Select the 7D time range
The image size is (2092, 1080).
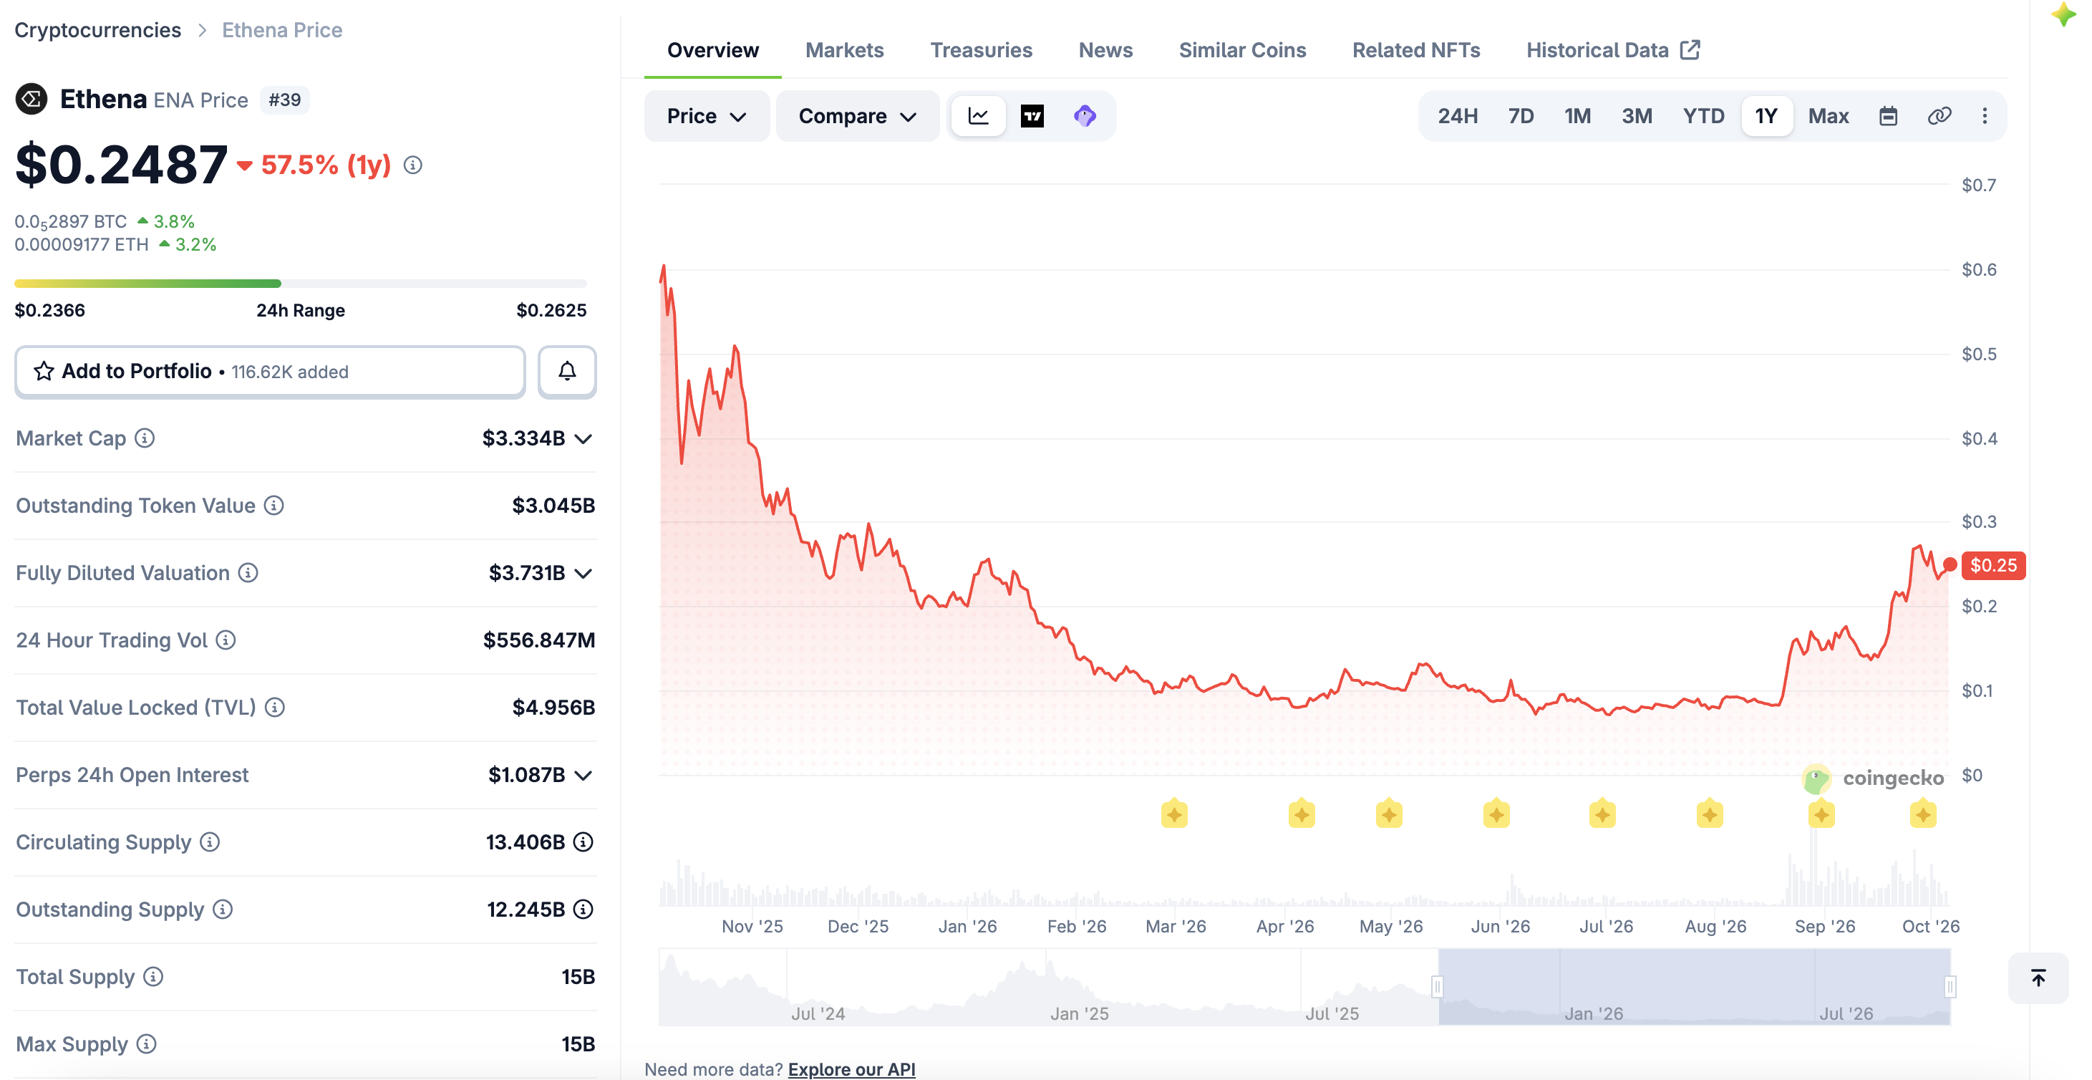[1521, 116]
